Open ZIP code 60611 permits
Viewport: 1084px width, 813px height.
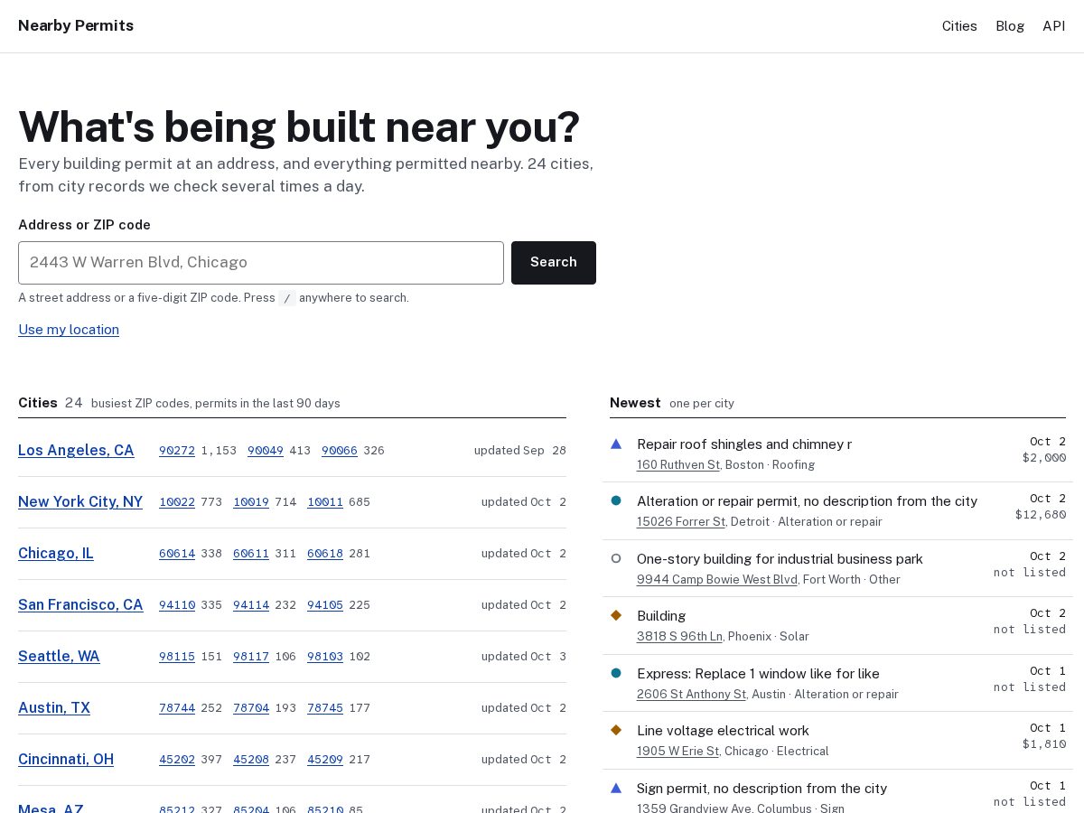[x=251, y=554]
